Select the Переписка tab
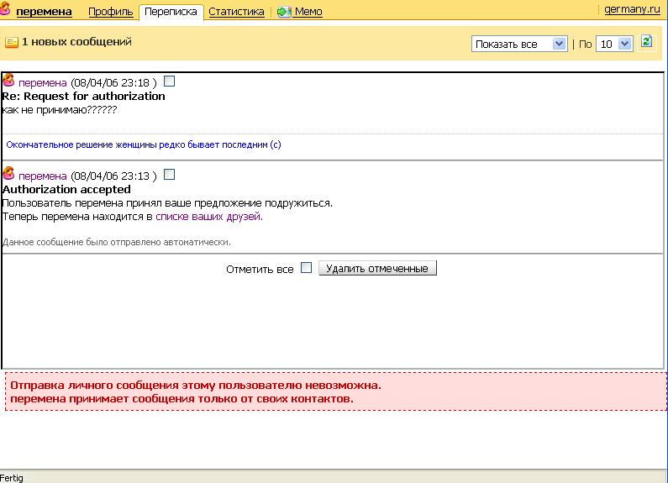Image resolution: width=668 pixels, height=483 pixels. click(x=171, y=12)
